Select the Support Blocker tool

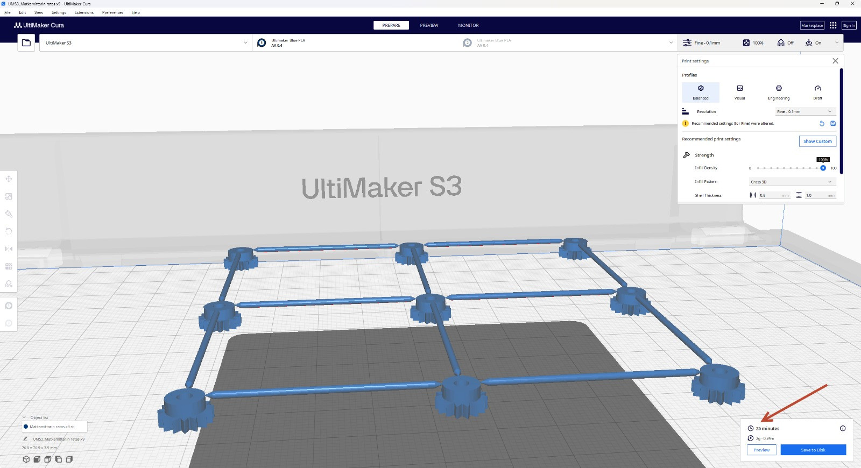pos(9,283)
